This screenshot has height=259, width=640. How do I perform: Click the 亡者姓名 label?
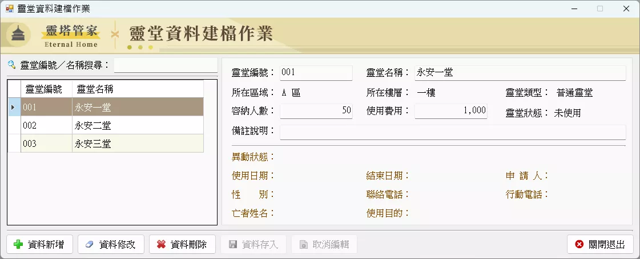[253, 213]
